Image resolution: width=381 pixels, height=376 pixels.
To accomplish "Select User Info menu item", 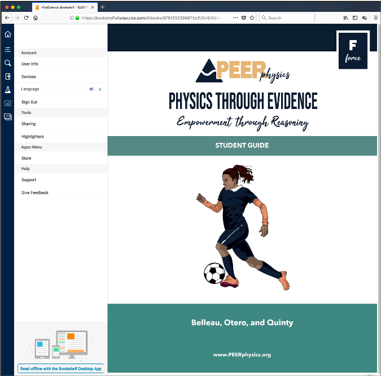I will coord(30,64).
